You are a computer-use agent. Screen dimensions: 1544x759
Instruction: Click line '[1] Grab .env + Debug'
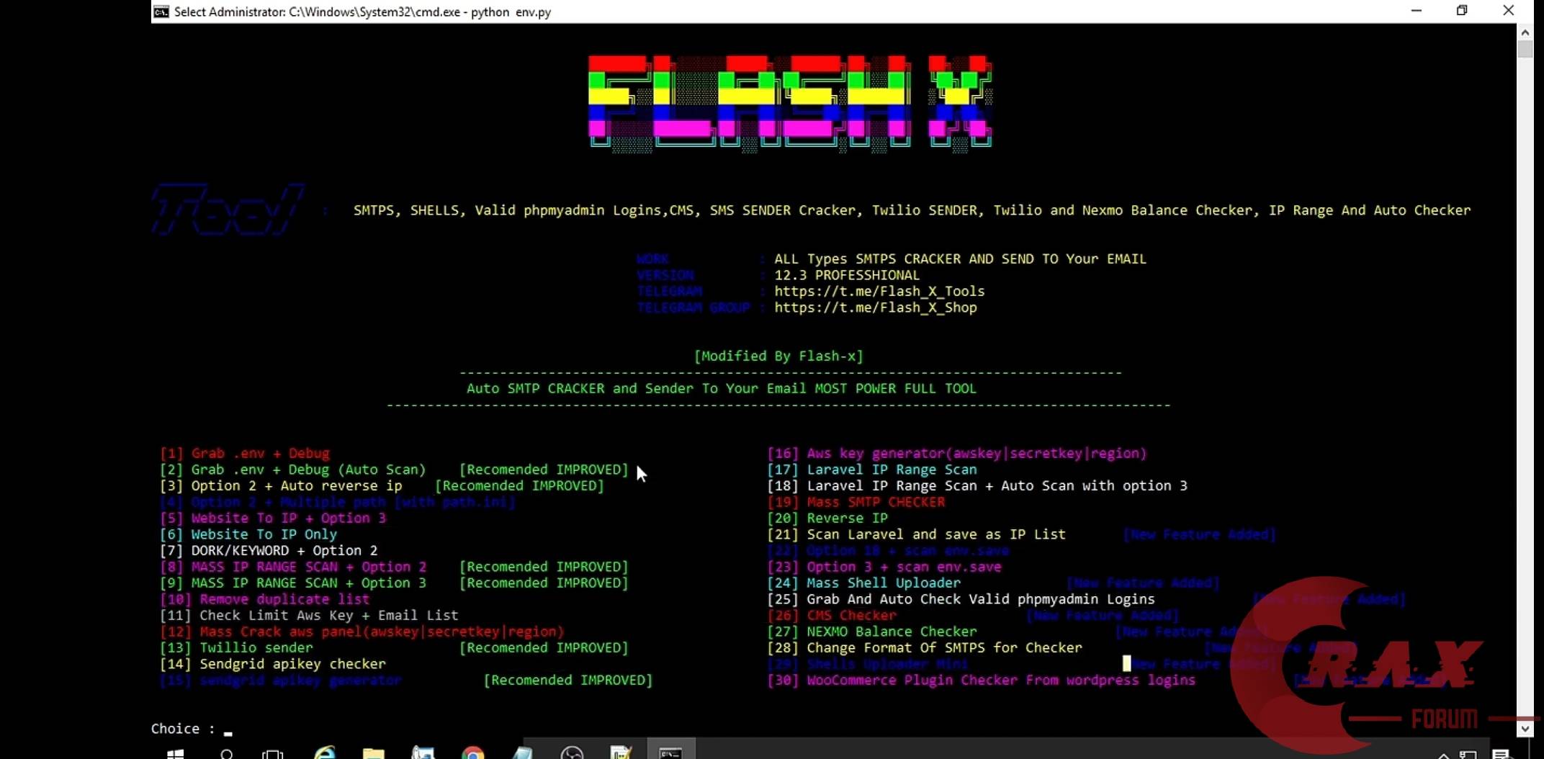click(245, 453)
